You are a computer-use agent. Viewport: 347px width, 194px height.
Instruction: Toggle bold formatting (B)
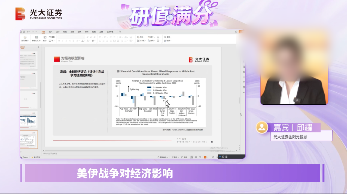[59, 41]
